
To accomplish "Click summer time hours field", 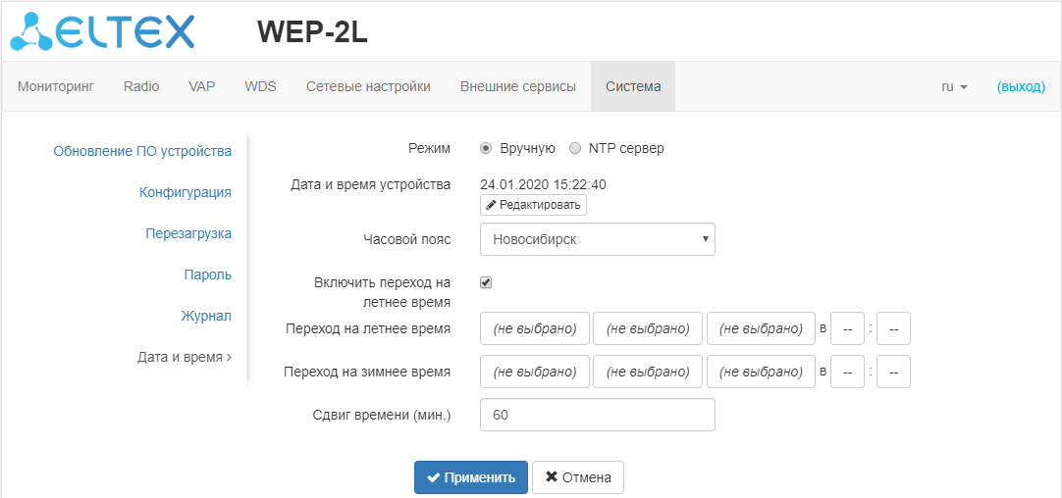I will (846, 328).
